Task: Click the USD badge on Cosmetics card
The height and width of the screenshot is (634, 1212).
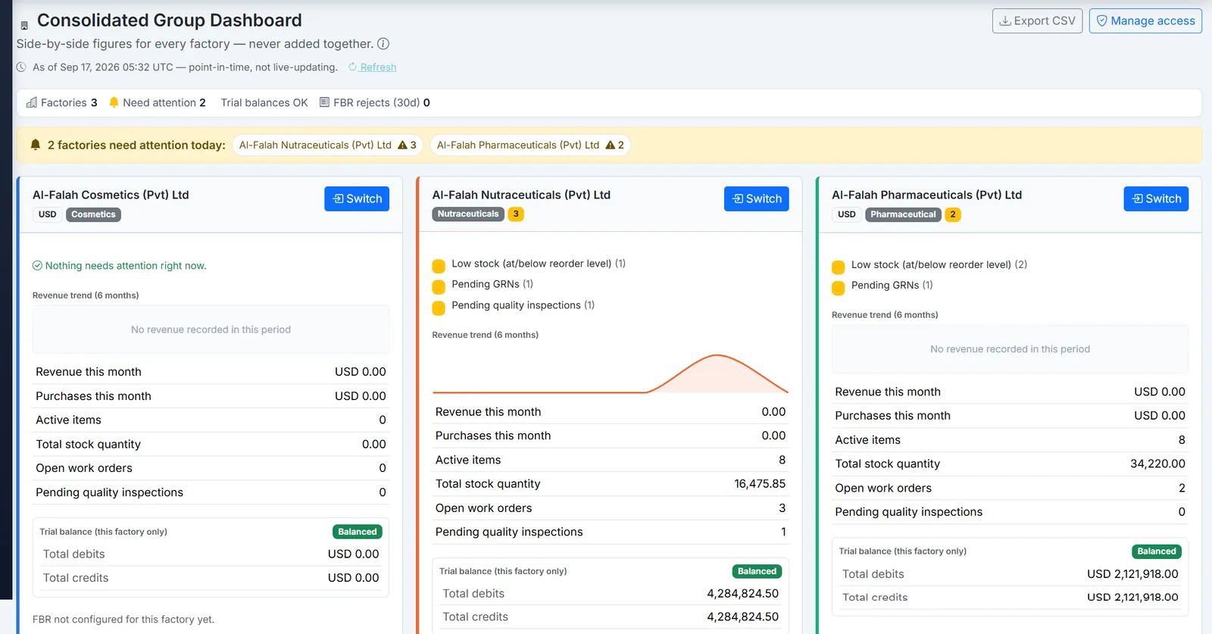Action: click(x=47, y=214)
